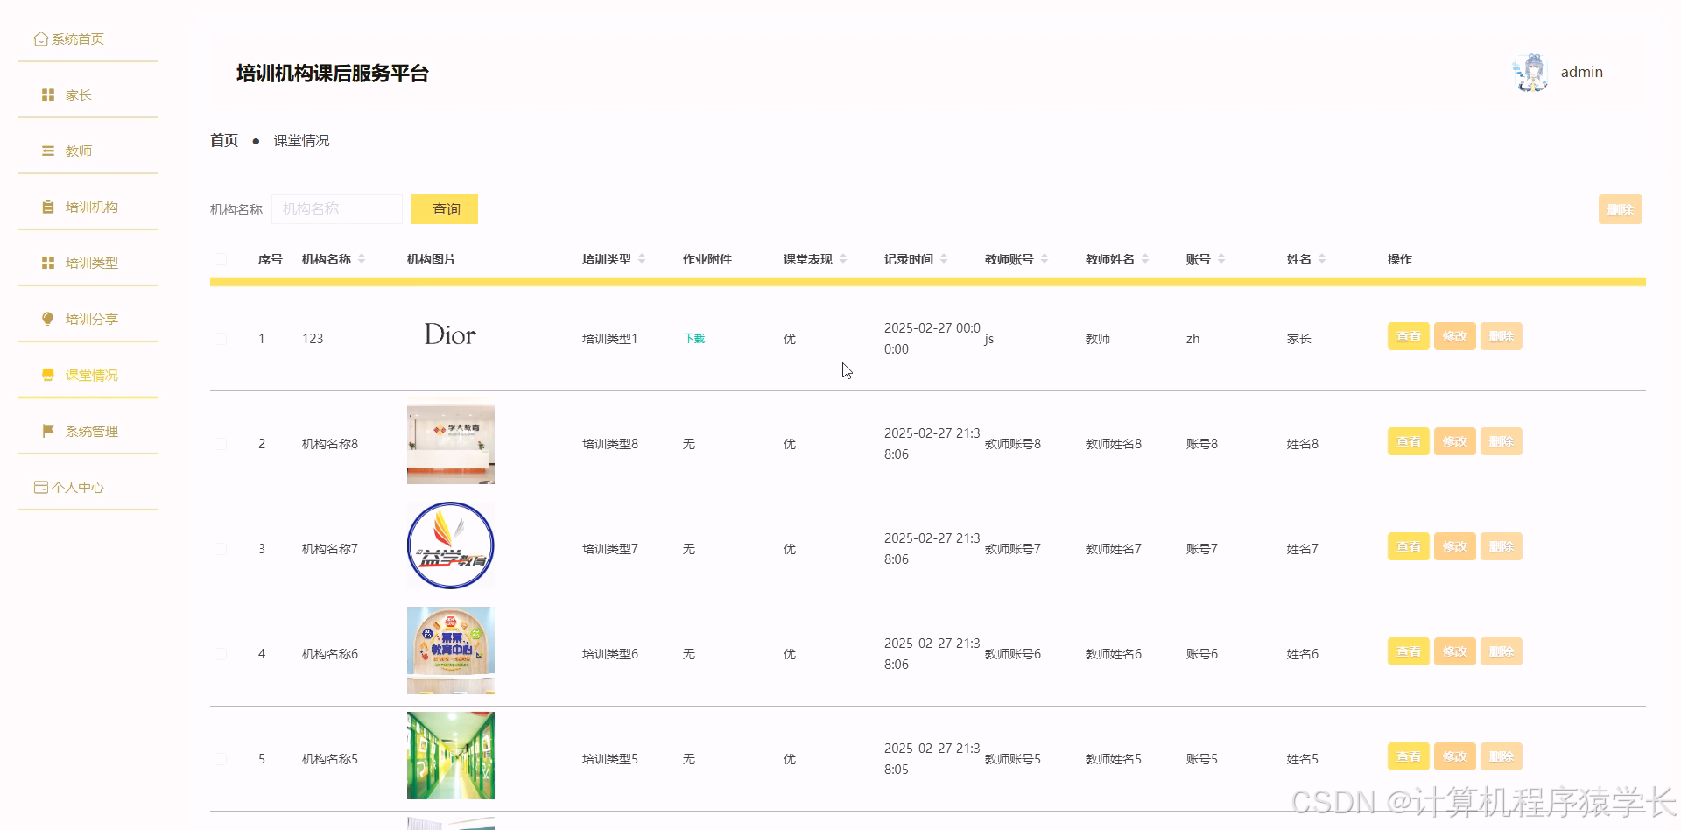This screenshot has height=830, width=1681.
Task: Click the 课堂情况 breadcrumb text
Action: coord(301,140)
